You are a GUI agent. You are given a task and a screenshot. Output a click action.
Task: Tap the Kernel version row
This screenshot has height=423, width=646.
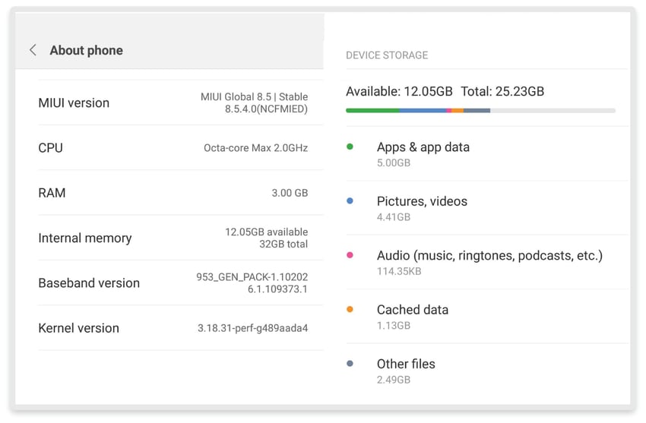point(173,328)
